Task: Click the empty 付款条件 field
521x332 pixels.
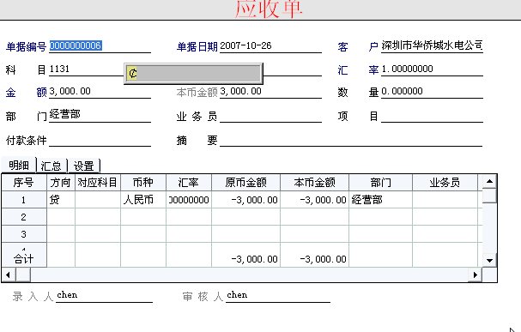Action: click(x=100, y=140)
